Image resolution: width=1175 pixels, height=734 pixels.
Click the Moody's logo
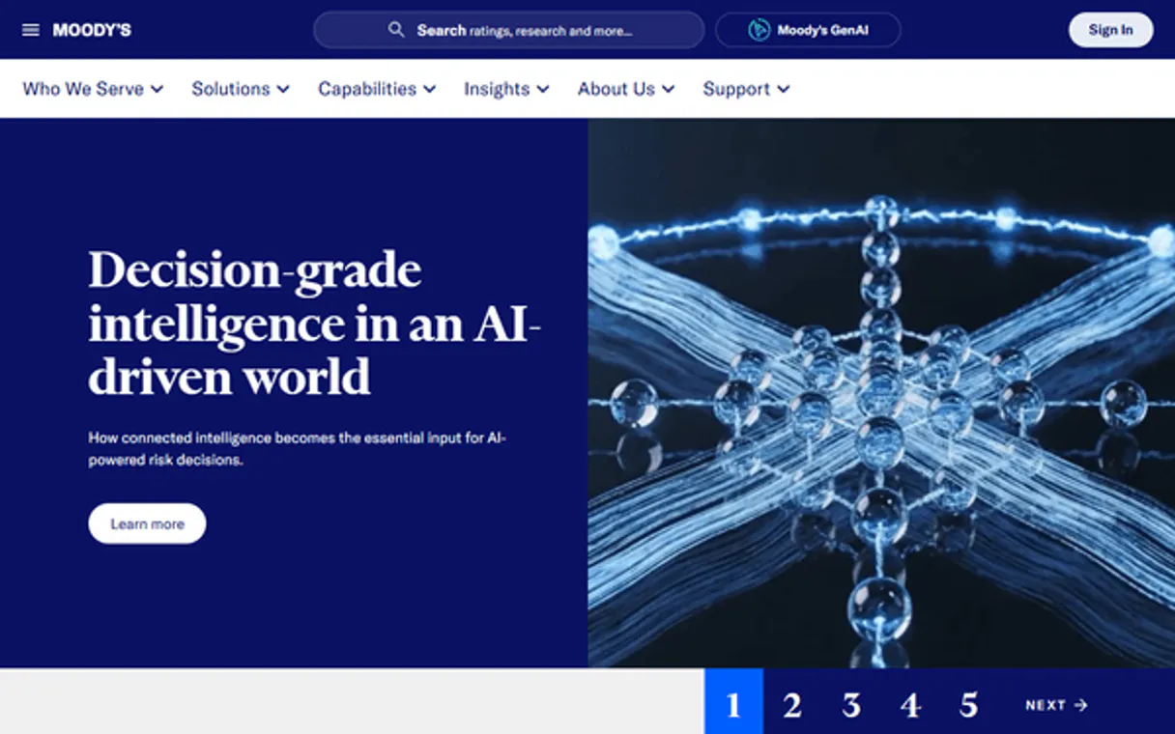[92, 30]
